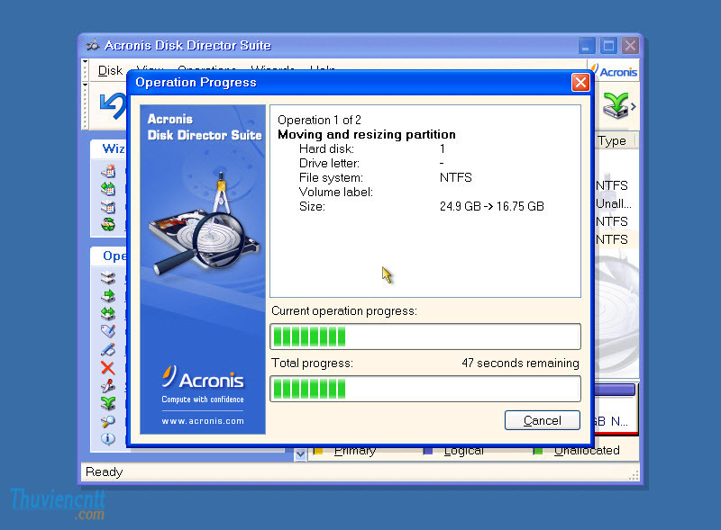Click the Split partition knife icon
The height and width of the screenshot is (530, 721).
108,385
